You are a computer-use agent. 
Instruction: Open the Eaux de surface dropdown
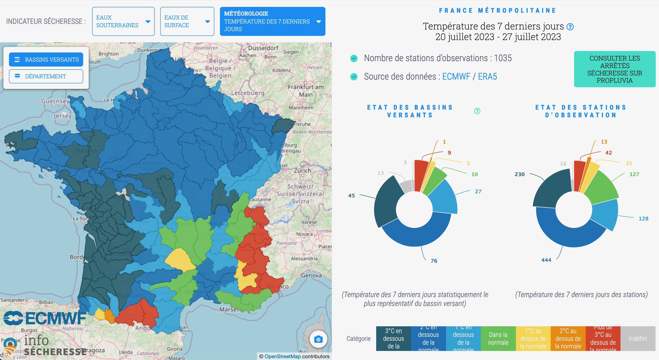click(x=187, y=22)
